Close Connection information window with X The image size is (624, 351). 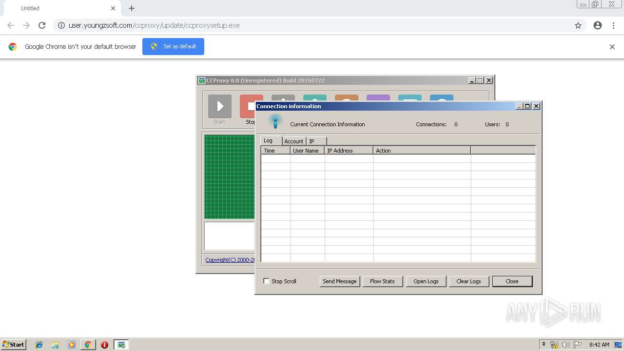point(536,106)
